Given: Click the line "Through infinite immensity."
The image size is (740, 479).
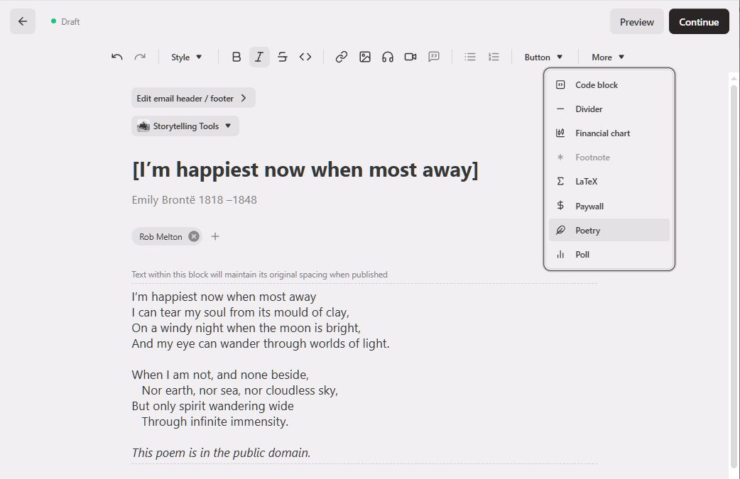Looking at the screenshot, I should tap(214, 422).
